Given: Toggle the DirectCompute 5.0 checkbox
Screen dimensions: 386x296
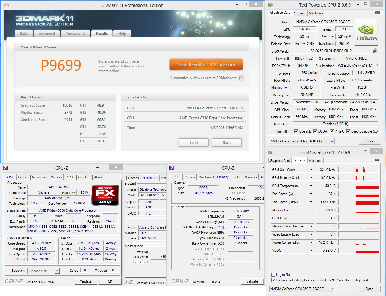Looking at the screenshot, I should [348, 131].
